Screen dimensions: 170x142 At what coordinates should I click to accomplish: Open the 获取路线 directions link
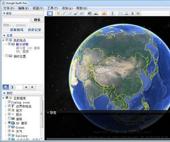(x=17, y=30)
